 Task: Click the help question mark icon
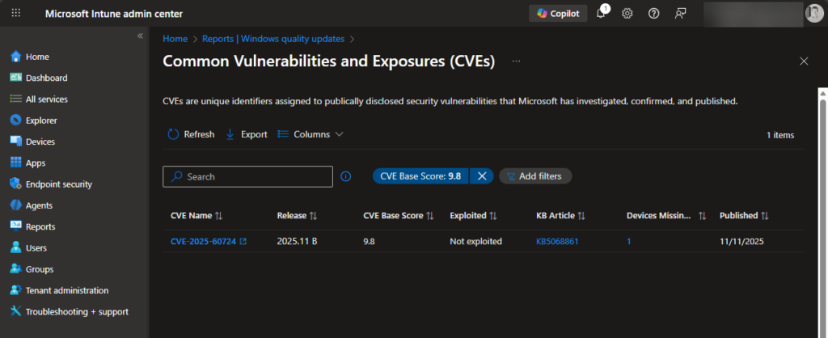pyautogui.click(x=654, y=14)
